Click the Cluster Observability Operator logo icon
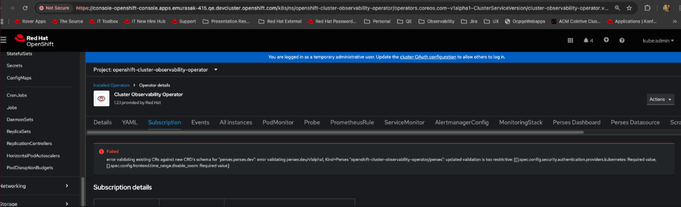This screenshot has width=681, height=207. pyautogui.click(x=101, y=99)
